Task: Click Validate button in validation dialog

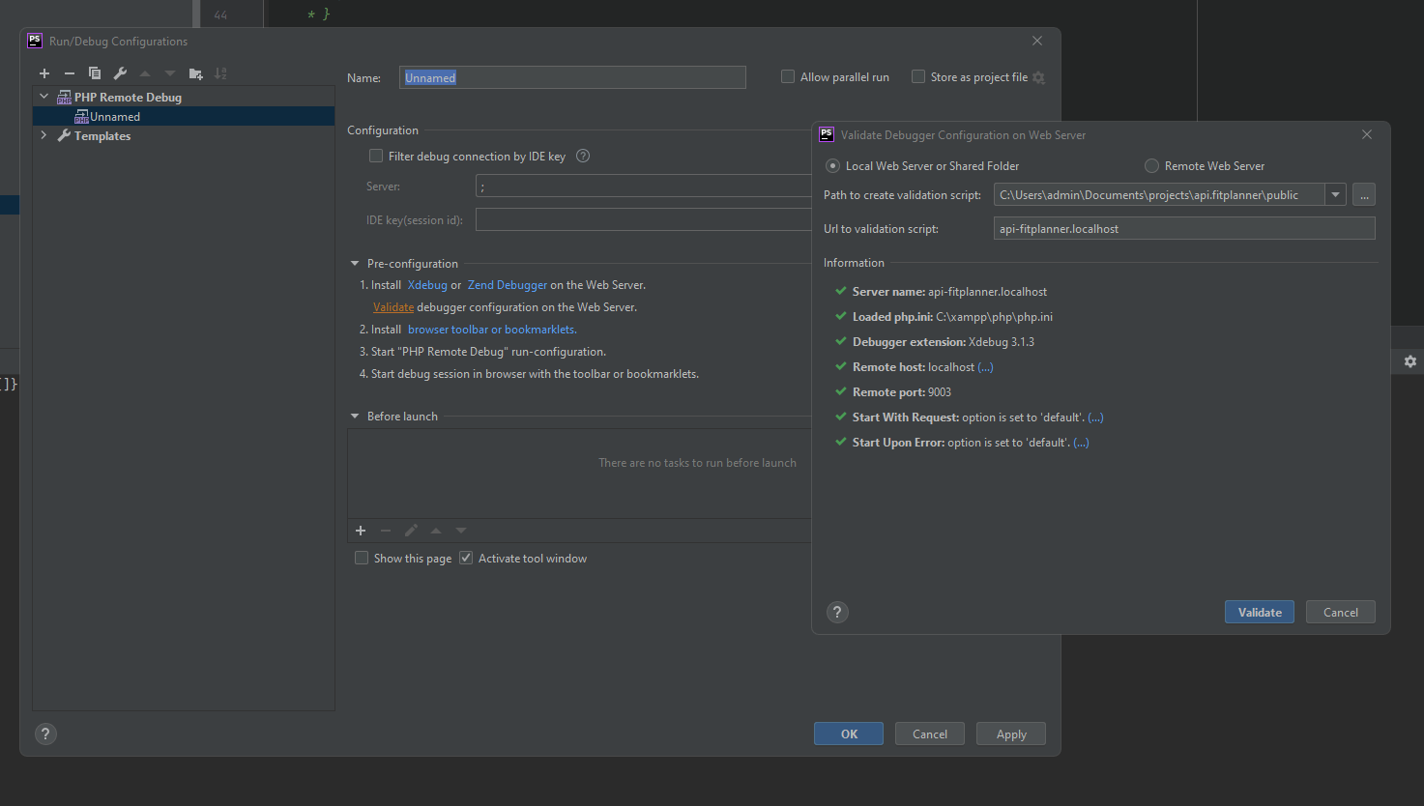Action: pos(1260,612)
